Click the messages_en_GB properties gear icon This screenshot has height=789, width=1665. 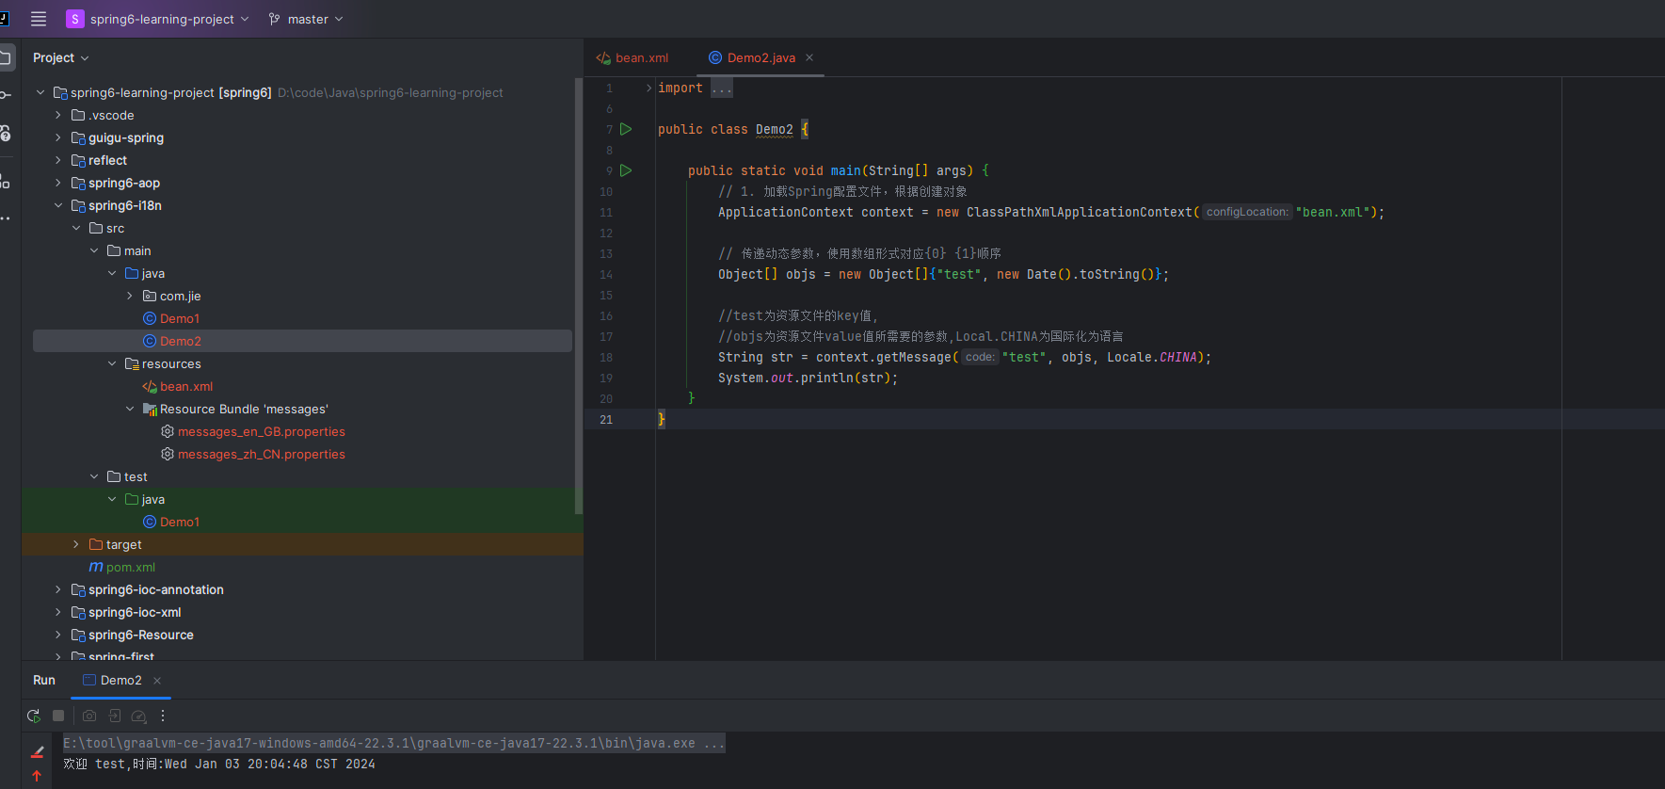pos(167,431)
